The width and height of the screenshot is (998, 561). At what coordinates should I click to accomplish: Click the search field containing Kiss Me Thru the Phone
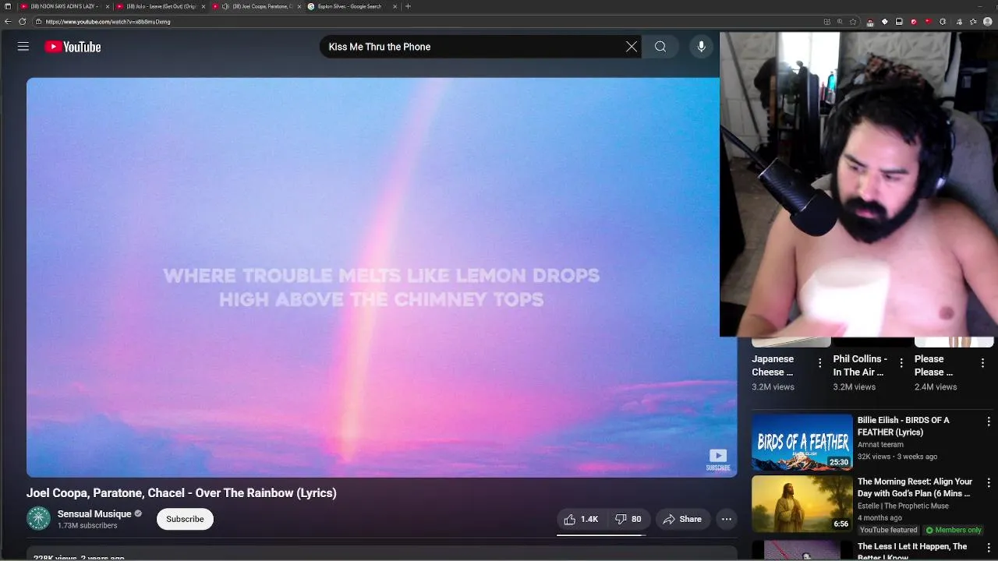point(472,47)
